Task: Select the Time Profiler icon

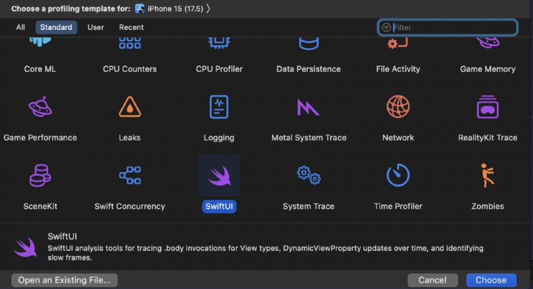Action: 398,175
